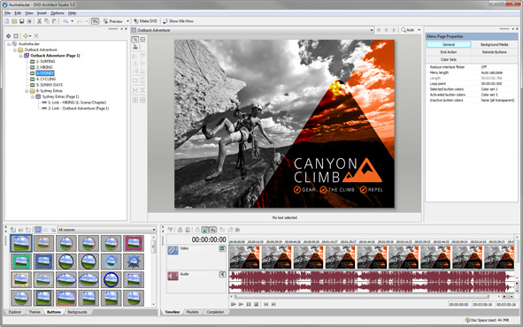Viewport: 523px width, 327px height.
Task: Click the Buttons panel vertical scrollbar thumb
Action: tap(153, 247)
